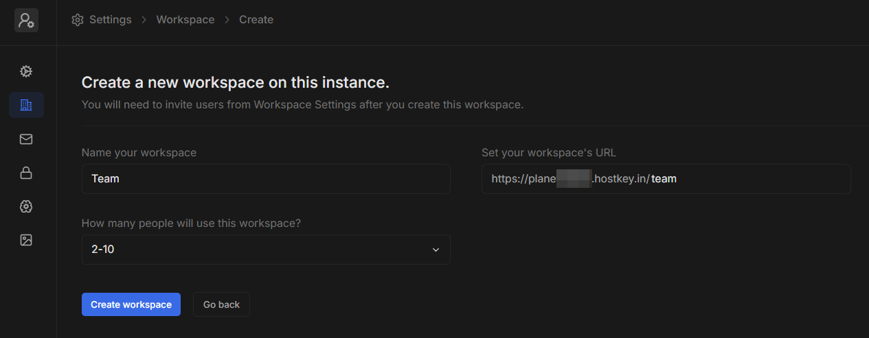Click the 'Name your workspace' label
Viewport: 869px width, 338px height.
click(x=139, y=153)
